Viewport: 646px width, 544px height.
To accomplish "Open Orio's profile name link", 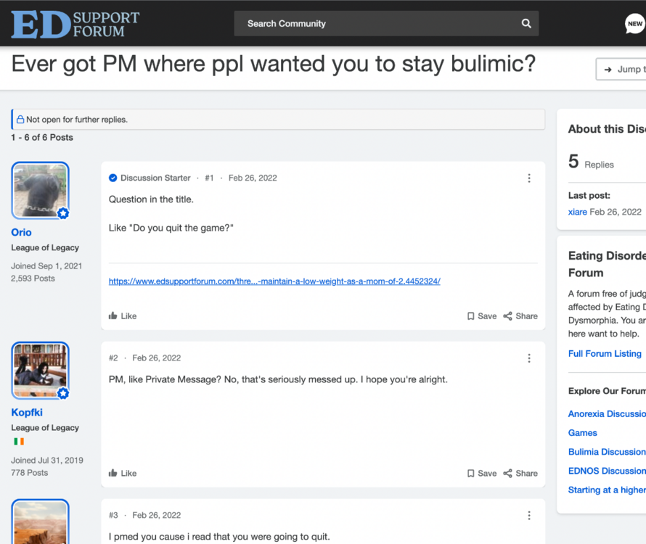I will coord(22,232).
